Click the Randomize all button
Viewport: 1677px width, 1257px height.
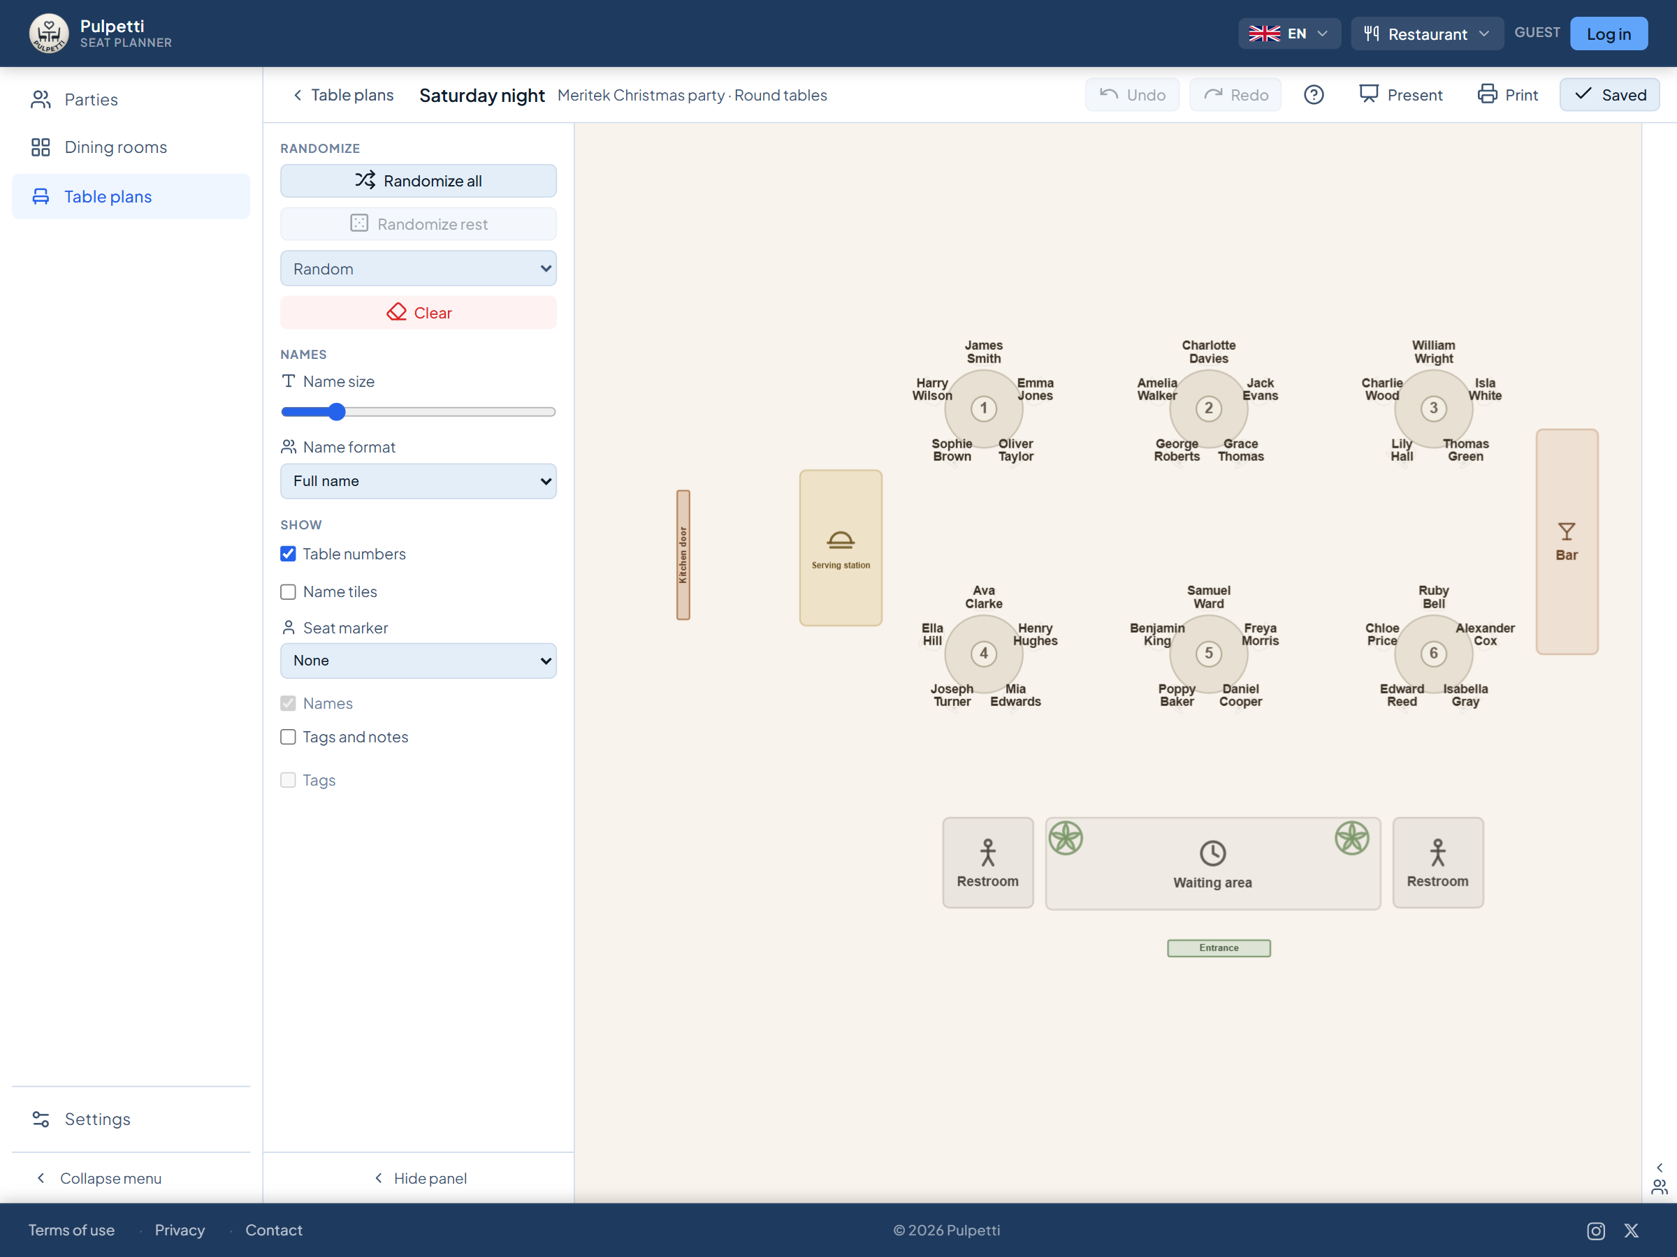419,181
